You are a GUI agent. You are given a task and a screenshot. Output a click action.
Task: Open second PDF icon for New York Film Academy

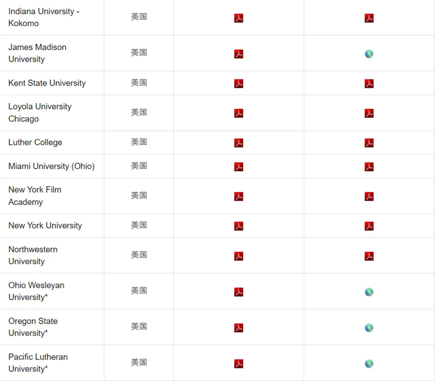point(369,196)
